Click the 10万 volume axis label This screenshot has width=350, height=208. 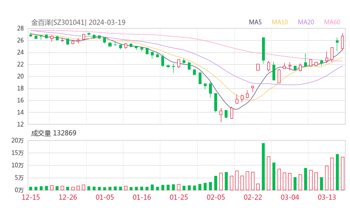(17, 165)
